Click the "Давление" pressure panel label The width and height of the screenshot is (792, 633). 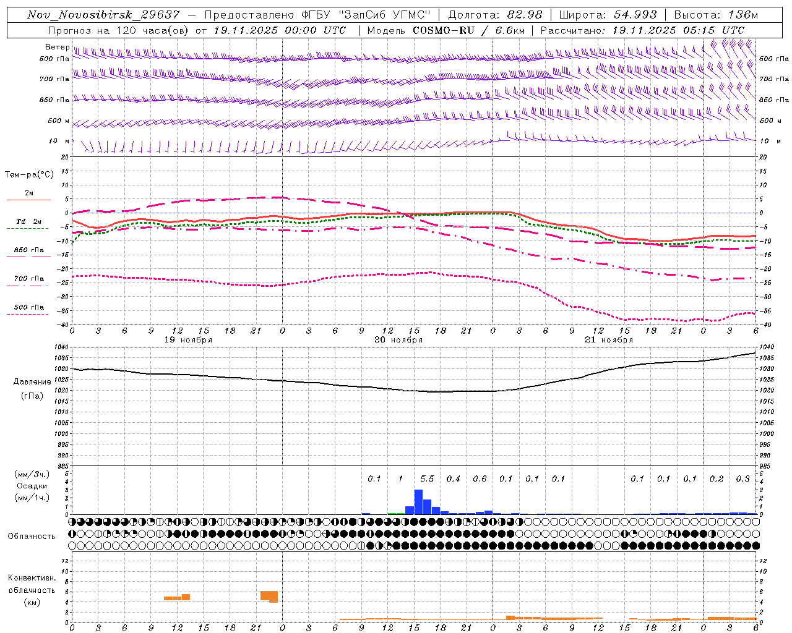pos(32,382)
